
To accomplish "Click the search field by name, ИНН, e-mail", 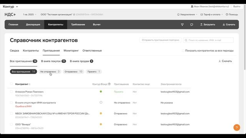I will pyautogui.click(x=208, y=40).
